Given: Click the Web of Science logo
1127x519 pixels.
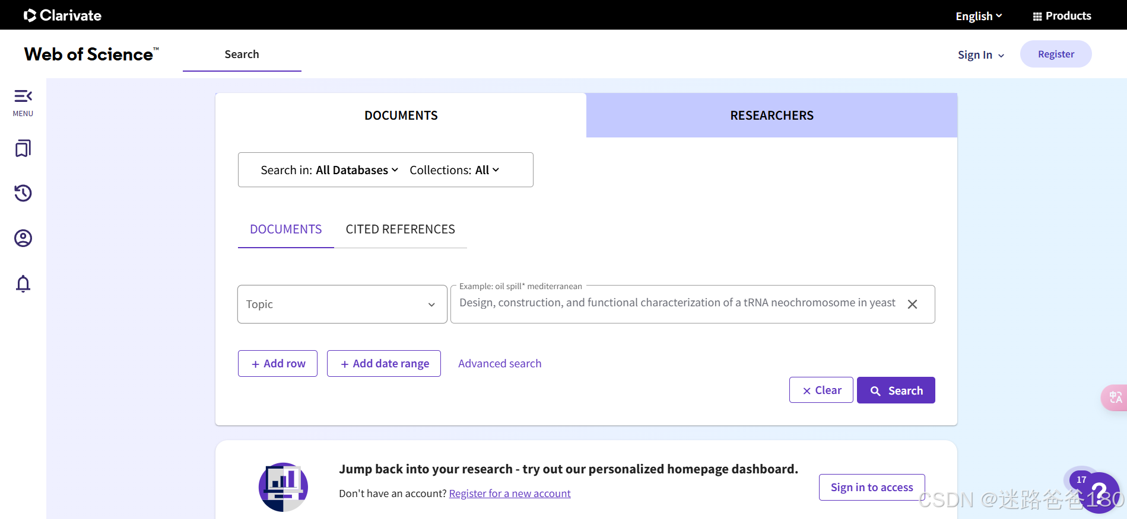Looking at the screenshot, I should click(x=91, y=54).
